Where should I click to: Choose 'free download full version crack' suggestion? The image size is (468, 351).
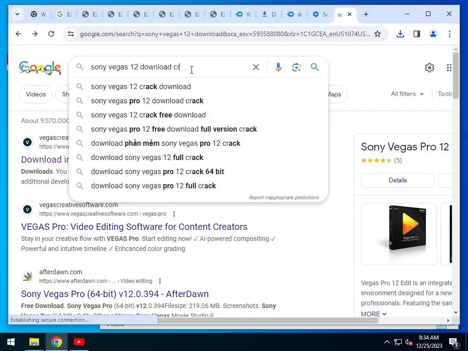pos(198,129)
